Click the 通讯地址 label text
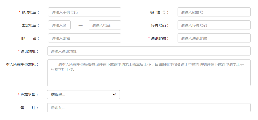 coord(29,51)
